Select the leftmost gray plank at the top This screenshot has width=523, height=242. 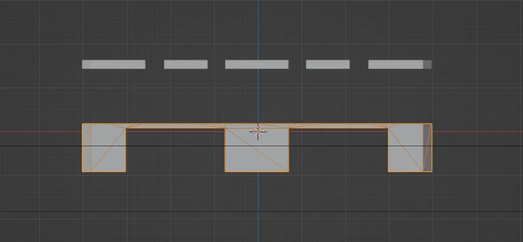click(x=114, y=64)
